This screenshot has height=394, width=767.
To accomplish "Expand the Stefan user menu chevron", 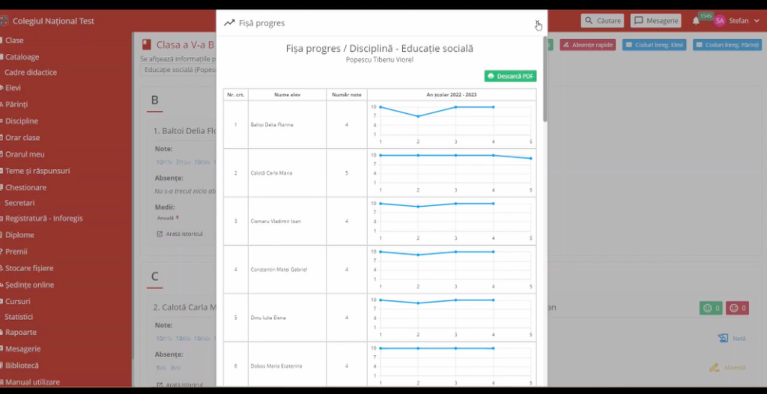I will 757,21.
